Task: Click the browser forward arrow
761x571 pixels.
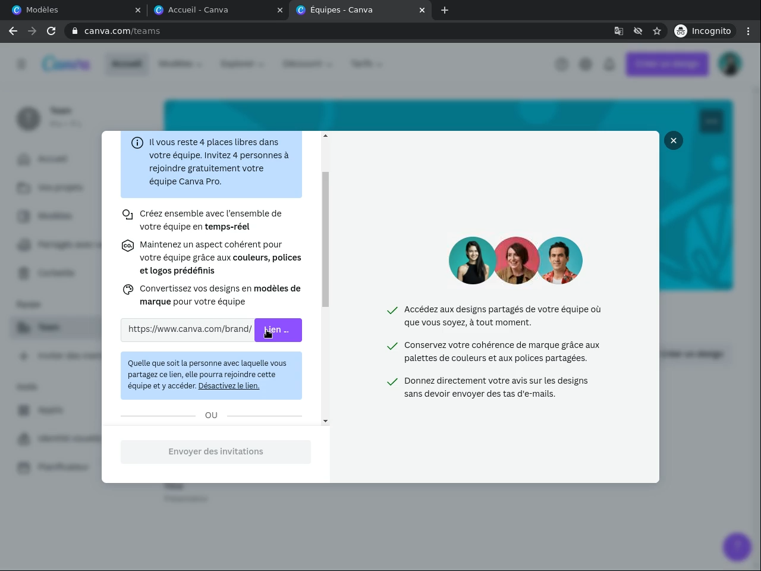Action: [32, 31]
